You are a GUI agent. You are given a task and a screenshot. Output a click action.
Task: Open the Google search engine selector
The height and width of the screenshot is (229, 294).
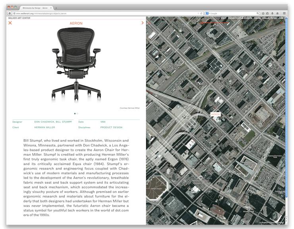(207, 13)
